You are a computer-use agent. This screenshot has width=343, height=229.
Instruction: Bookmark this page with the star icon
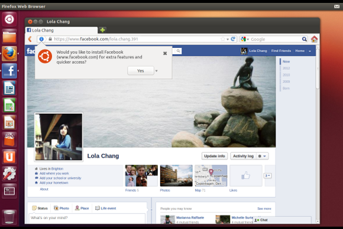(x=223, y=39)
